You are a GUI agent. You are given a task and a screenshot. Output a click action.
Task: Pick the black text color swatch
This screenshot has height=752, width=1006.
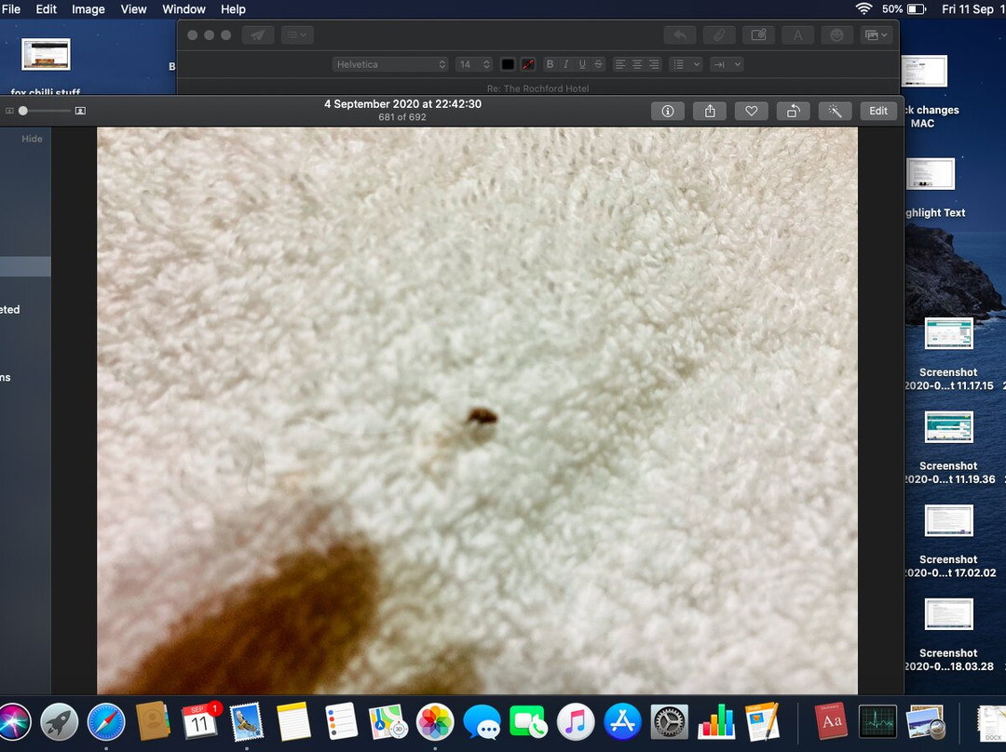coord(508,64)
